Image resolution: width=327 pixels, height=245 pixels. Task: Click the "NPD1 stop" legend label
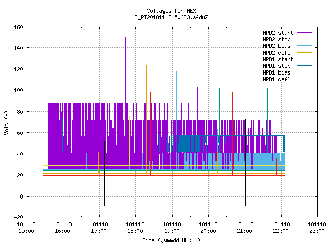(x=276, y=66)
